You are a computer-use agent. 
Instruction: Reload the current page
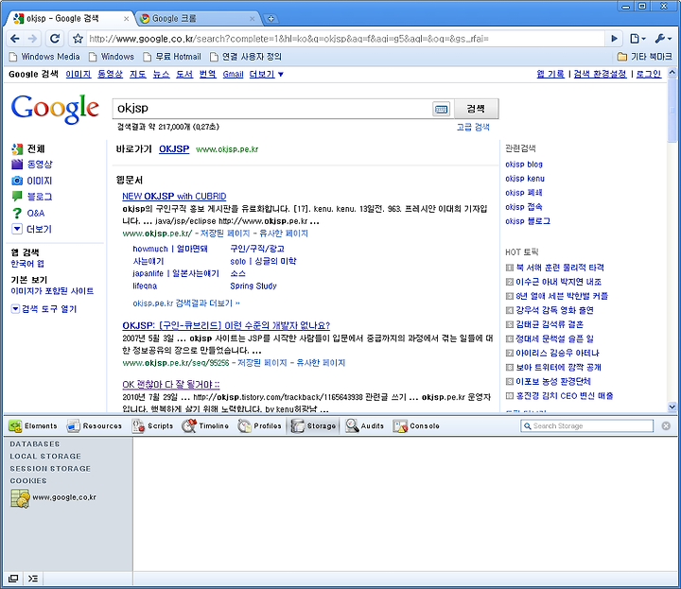[55, 39]
